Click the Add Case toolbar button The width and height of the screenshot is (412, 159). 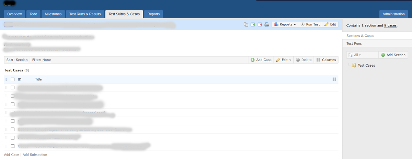tap(261, 60)
